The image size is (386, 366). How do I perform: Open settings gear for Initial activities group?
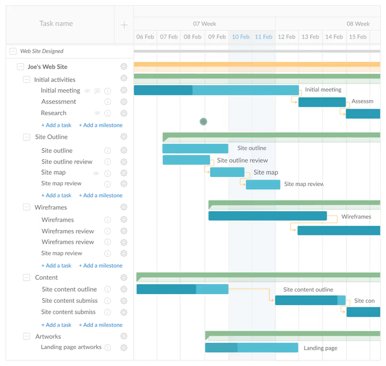pos(124,78)
